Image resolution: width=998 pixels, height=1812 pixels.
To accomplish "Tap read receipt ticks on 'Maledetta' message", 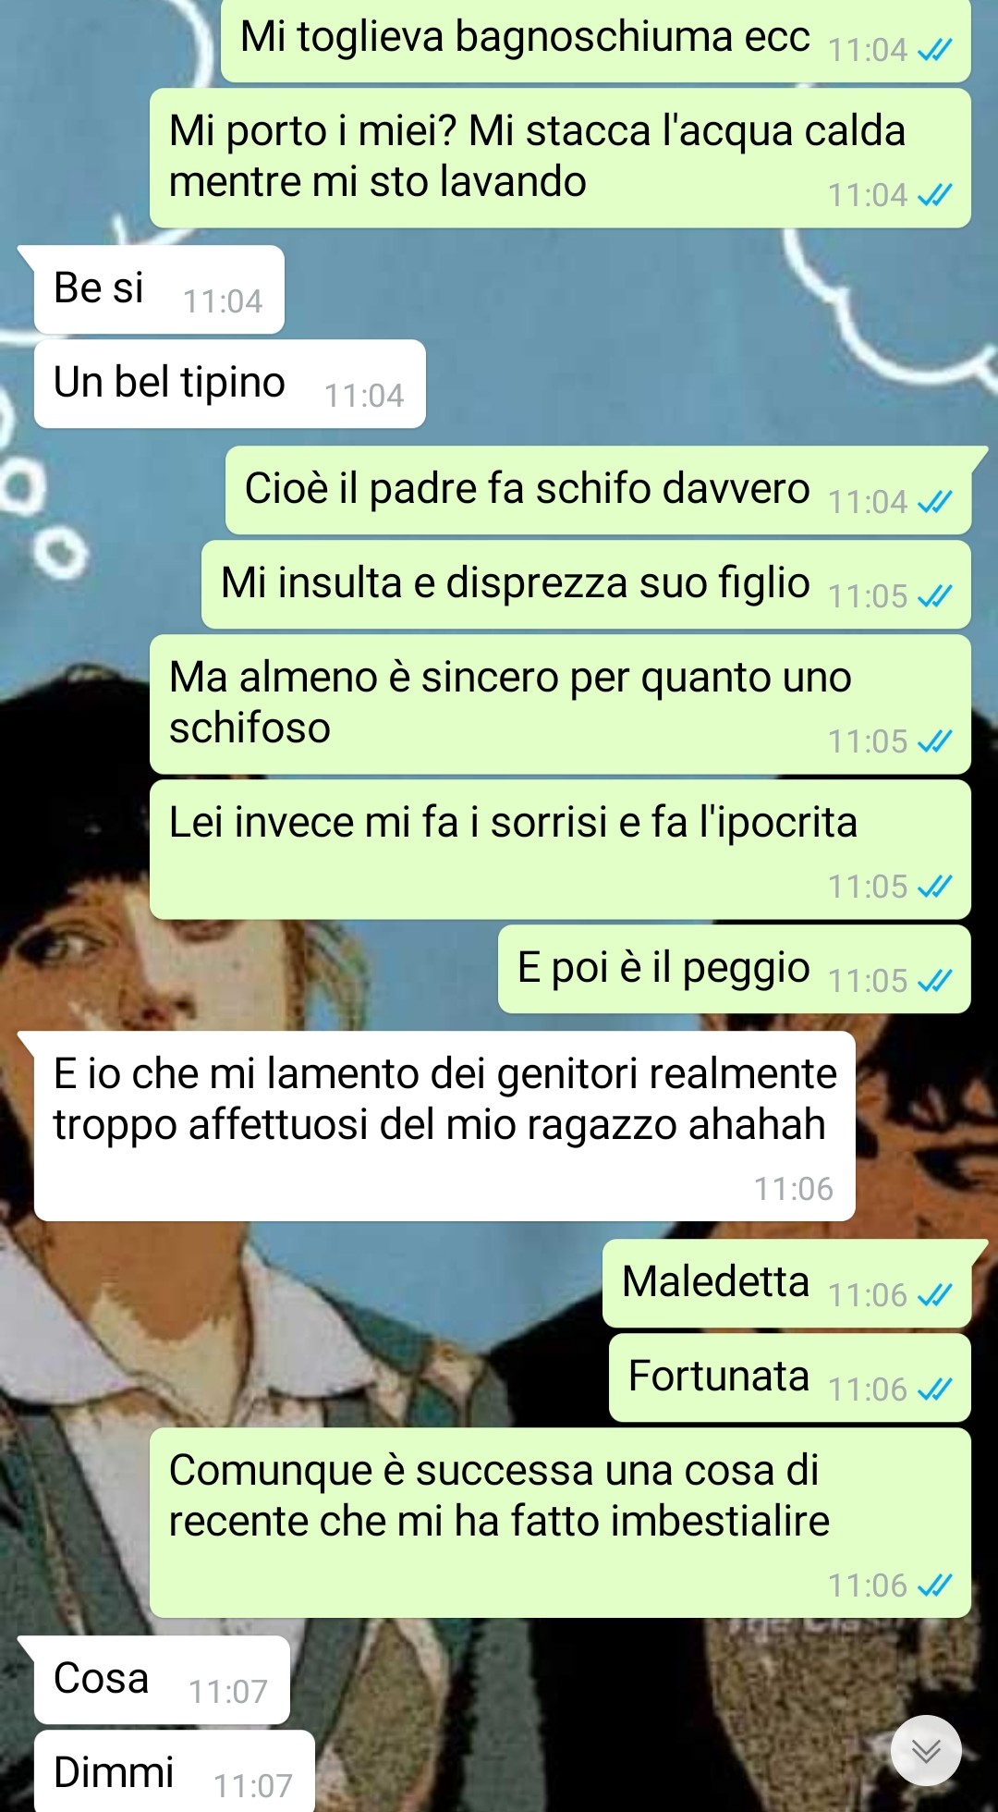I will point(934,1295).
